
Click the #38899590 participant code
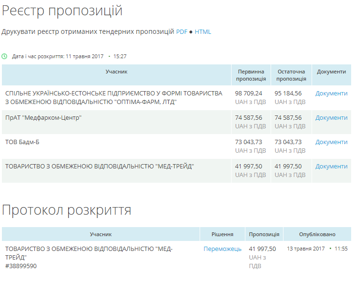[x=21, y=266]
